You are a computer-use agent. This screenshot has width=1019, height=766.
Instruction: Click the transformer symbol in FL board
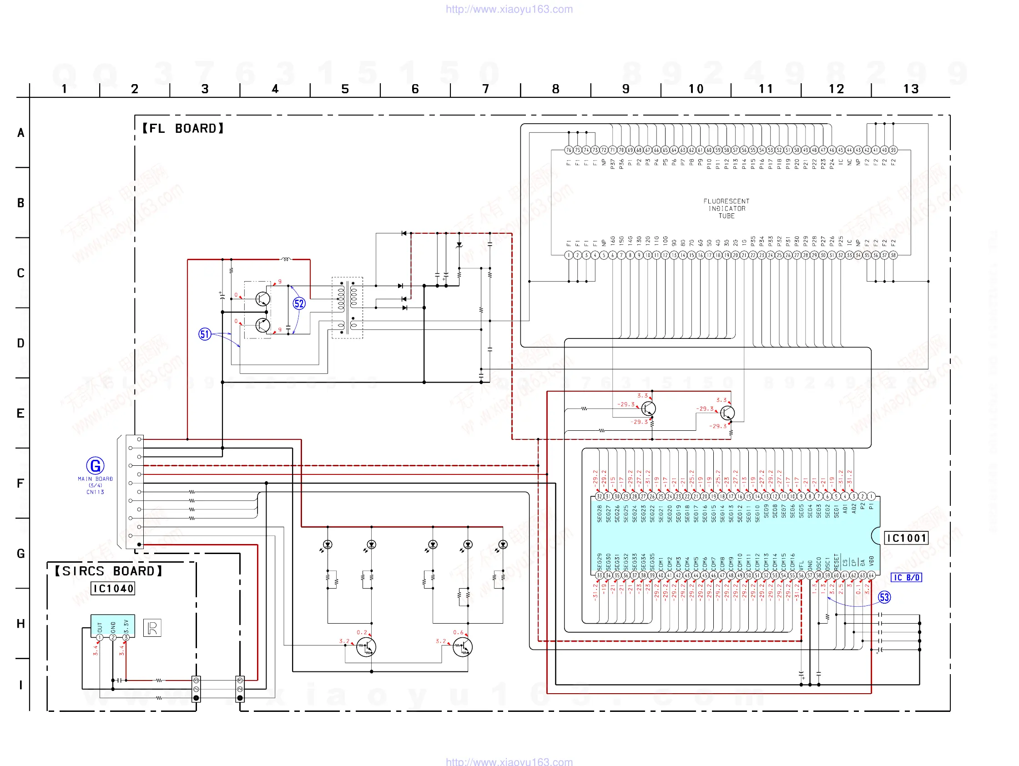tap(348, 307)
